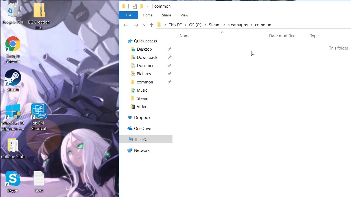This screenshot has height=197, width=351.
Task: Open BG Creation files zip folder
Action: click(39, 16)
